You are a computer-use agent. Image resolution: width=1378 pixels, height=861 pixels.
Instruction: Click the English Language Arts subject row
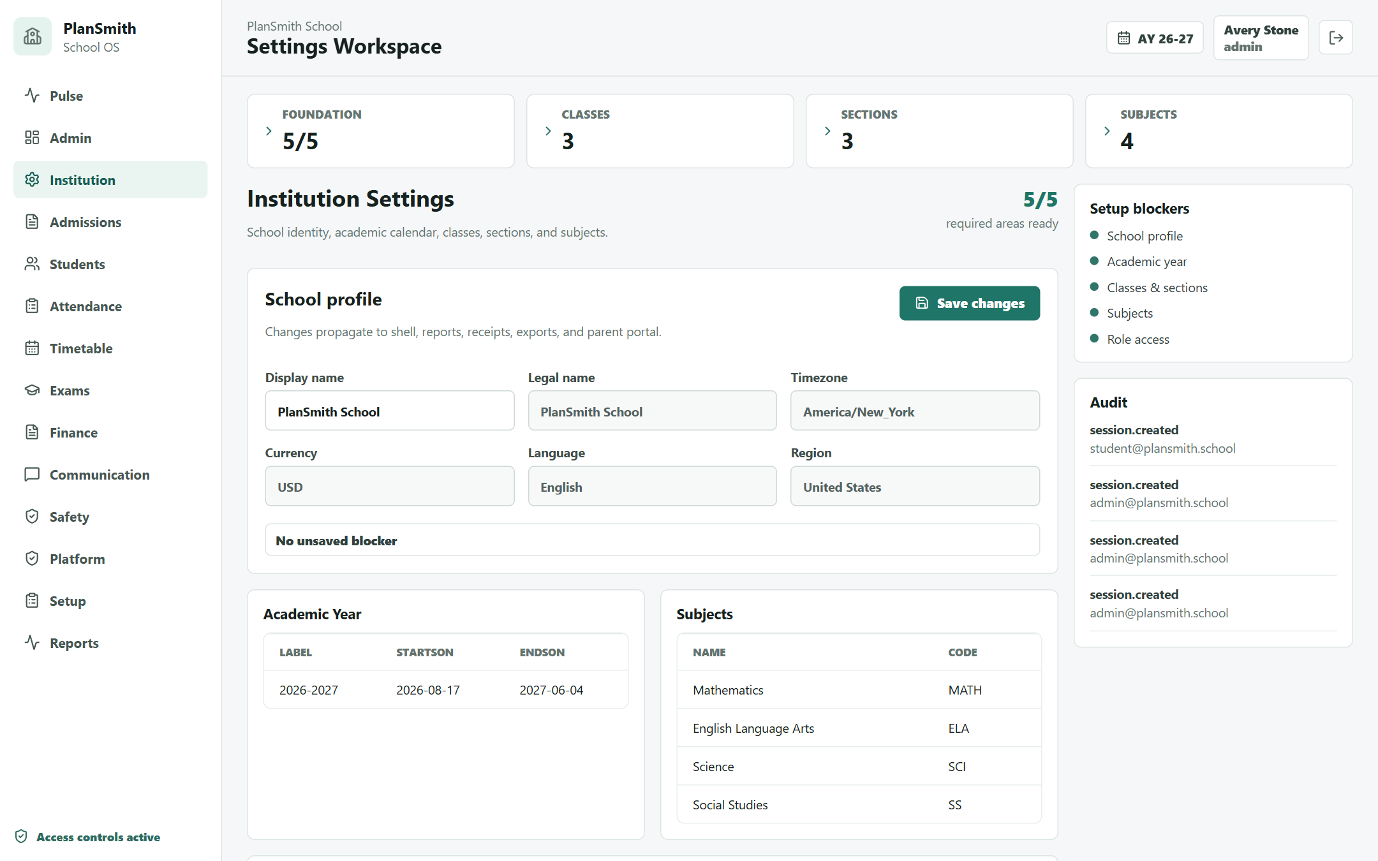click(x=859, y=728)
